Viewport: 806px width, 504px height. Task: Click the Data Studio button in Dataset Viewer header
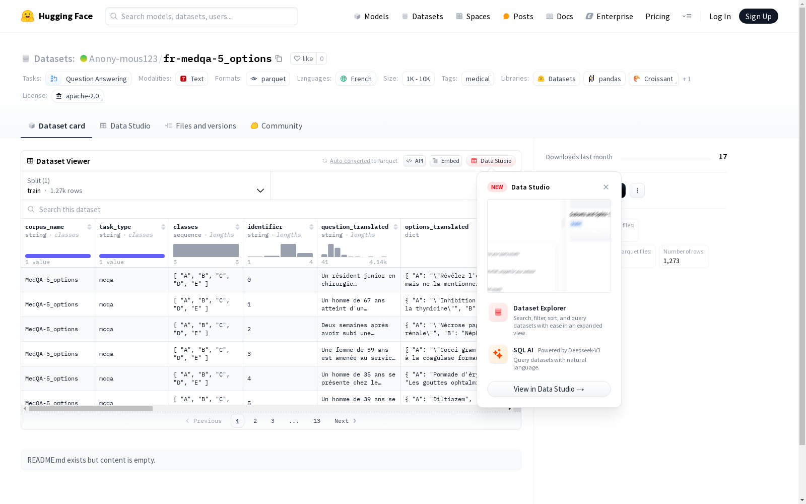(x=491, y=161)
